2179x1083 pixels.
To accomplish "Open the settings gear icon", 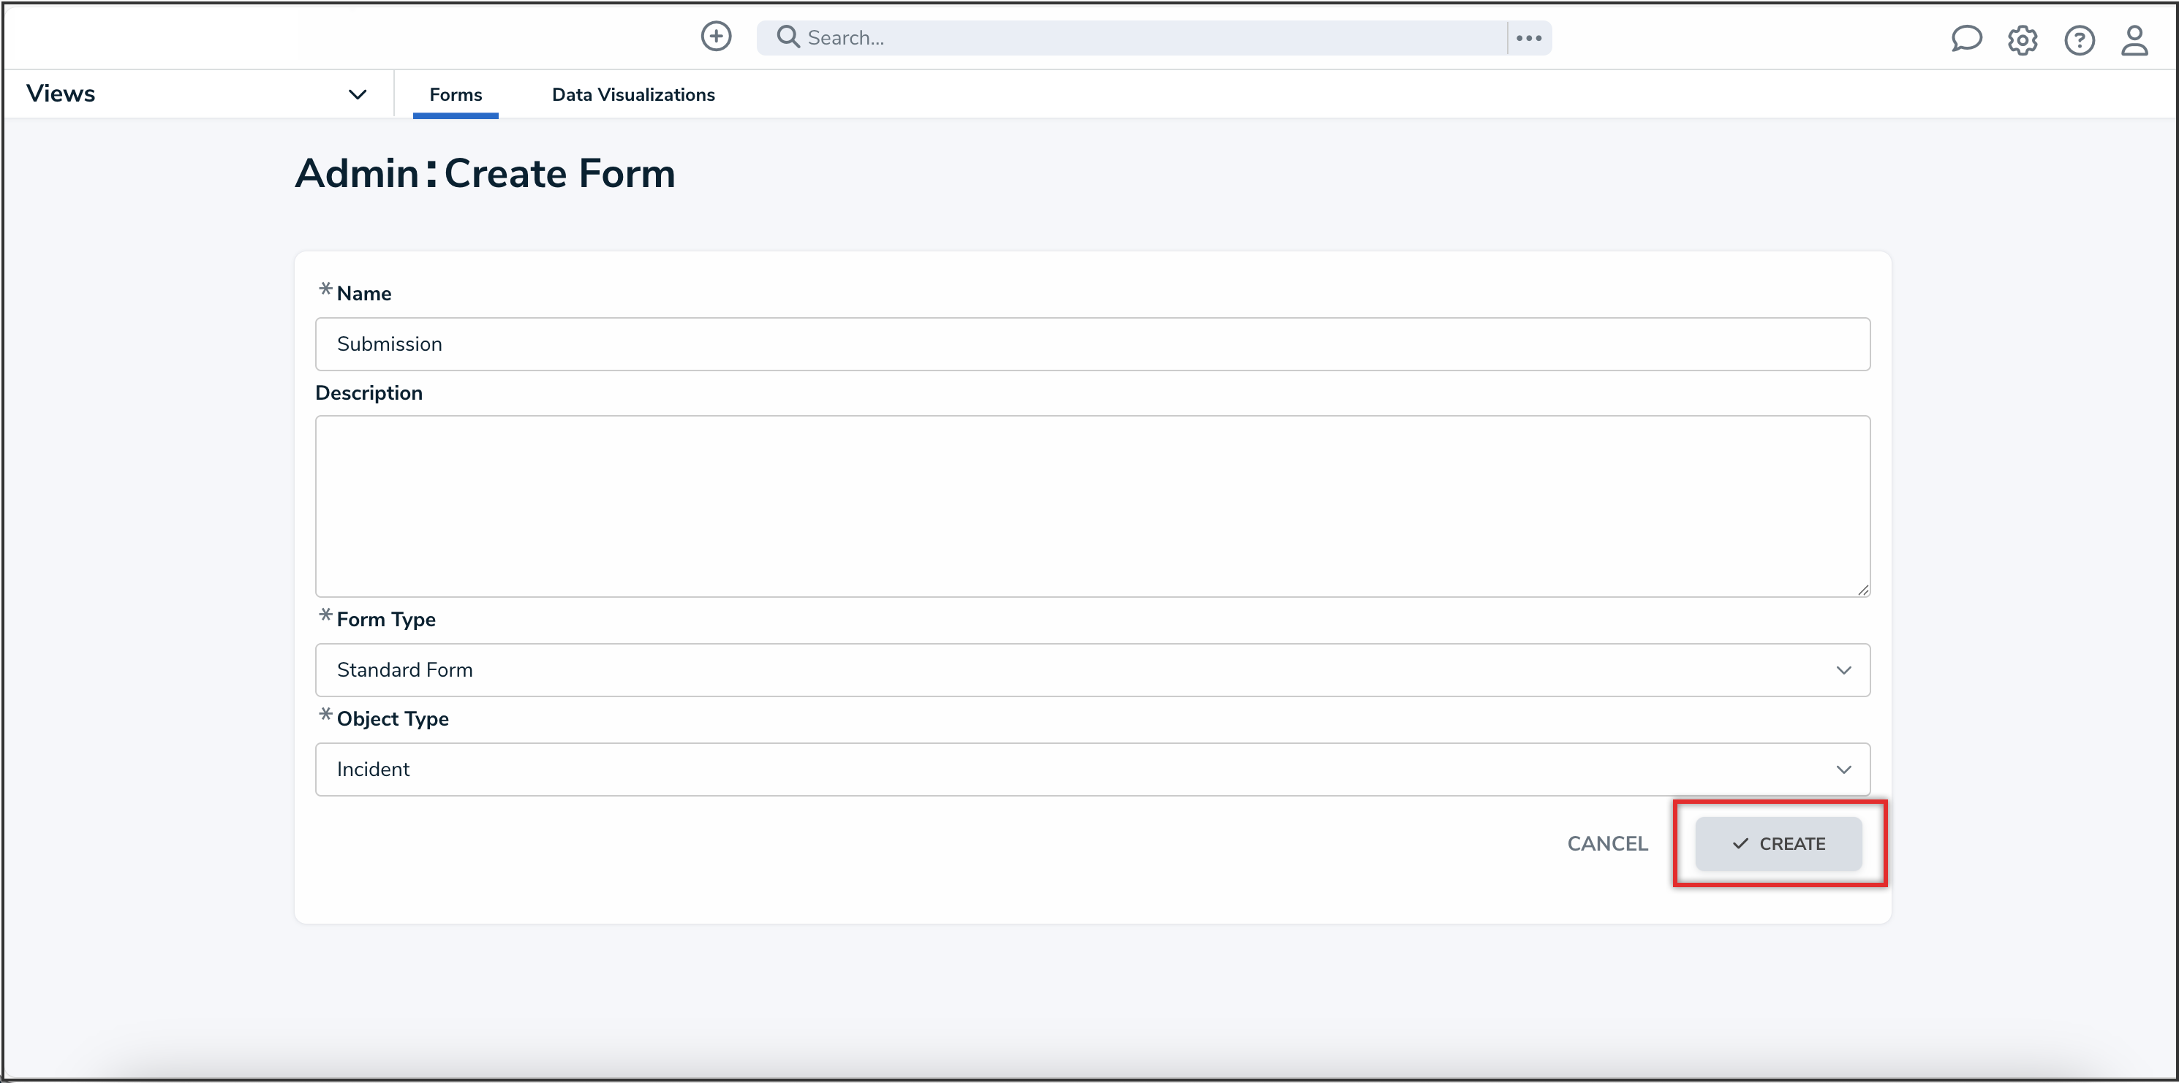I will click(2023, 39).
